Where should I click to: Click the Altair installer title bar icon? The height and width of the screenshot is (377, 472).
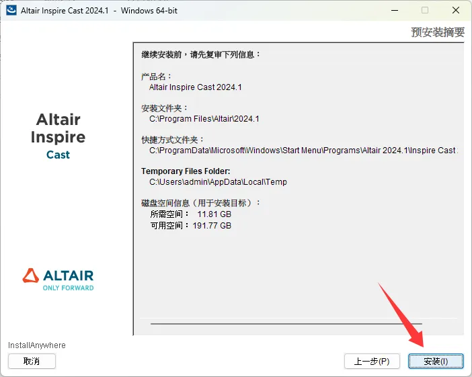(11, 10)
